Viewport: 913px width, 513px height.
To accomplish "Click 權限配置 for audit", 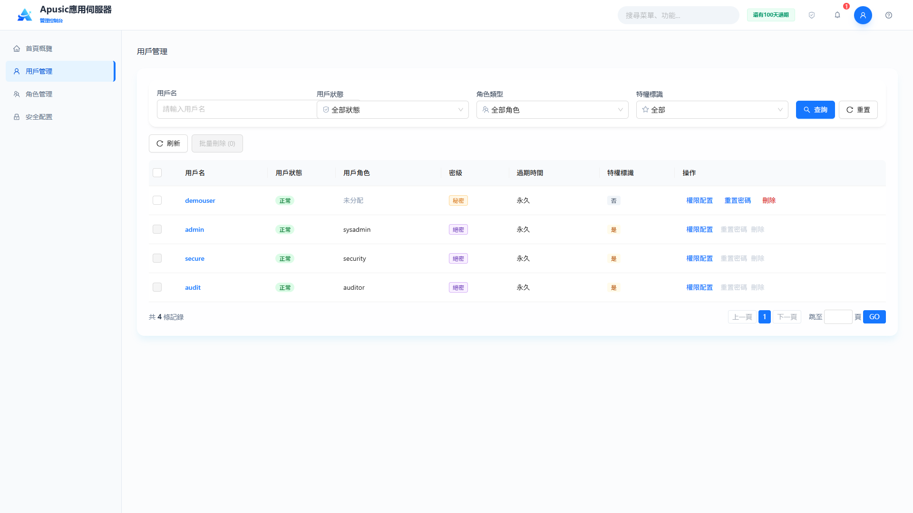I will tap(699, 287).
